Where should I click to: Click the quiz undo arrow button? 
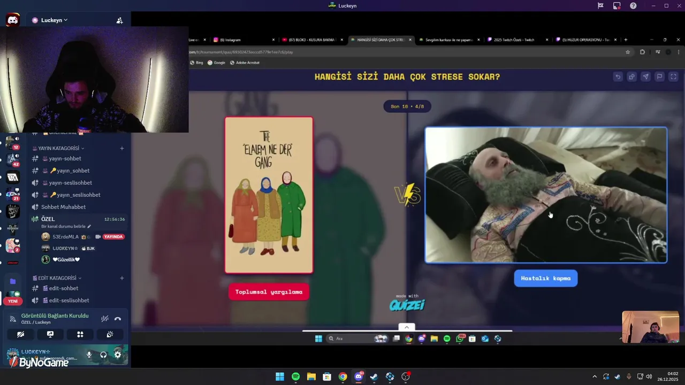tap(618, 77)
